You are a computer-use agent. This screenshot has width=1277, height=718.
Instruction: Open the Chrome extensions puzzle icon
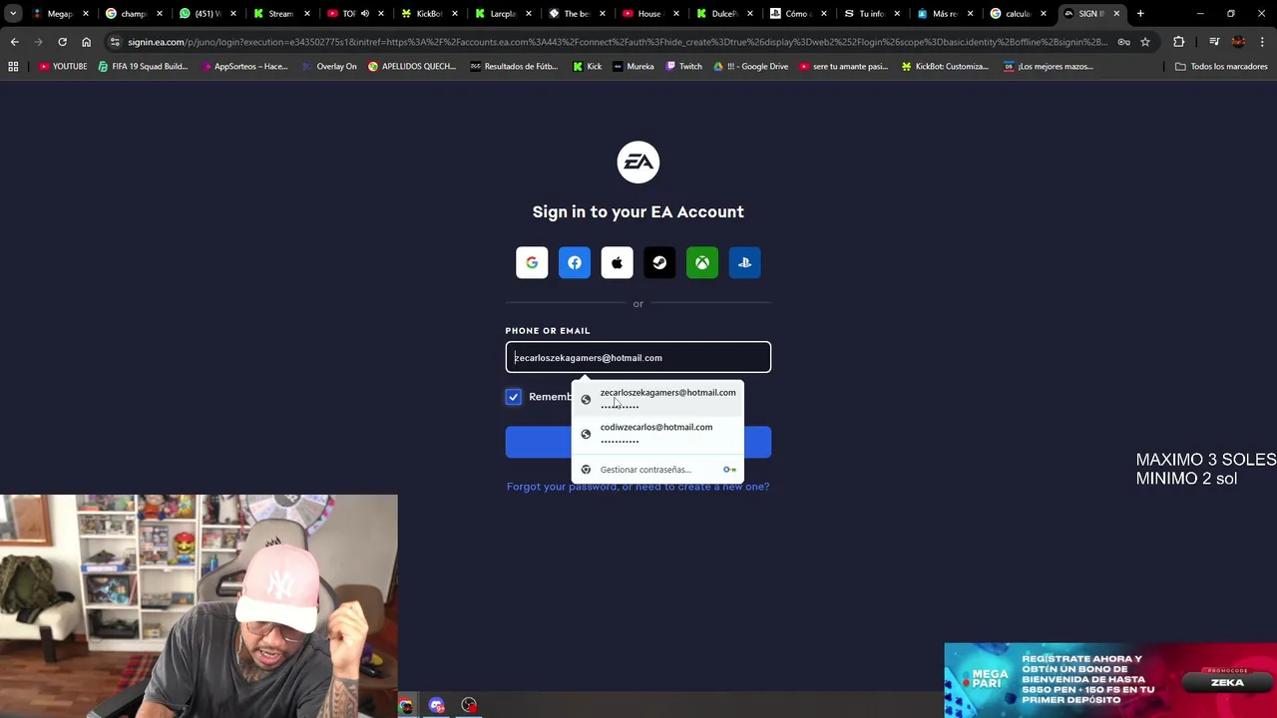[x=1179, y=42]
